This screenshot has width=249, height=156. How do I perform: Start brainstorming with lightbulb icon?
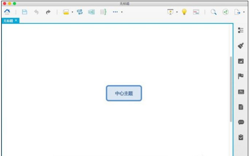click(184, 12)
